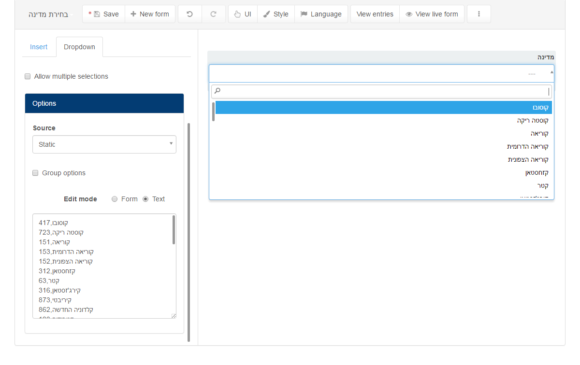Viewport: 580px width, 365px height.
Task: Click the Edit mode label
Action: [80, 199]
